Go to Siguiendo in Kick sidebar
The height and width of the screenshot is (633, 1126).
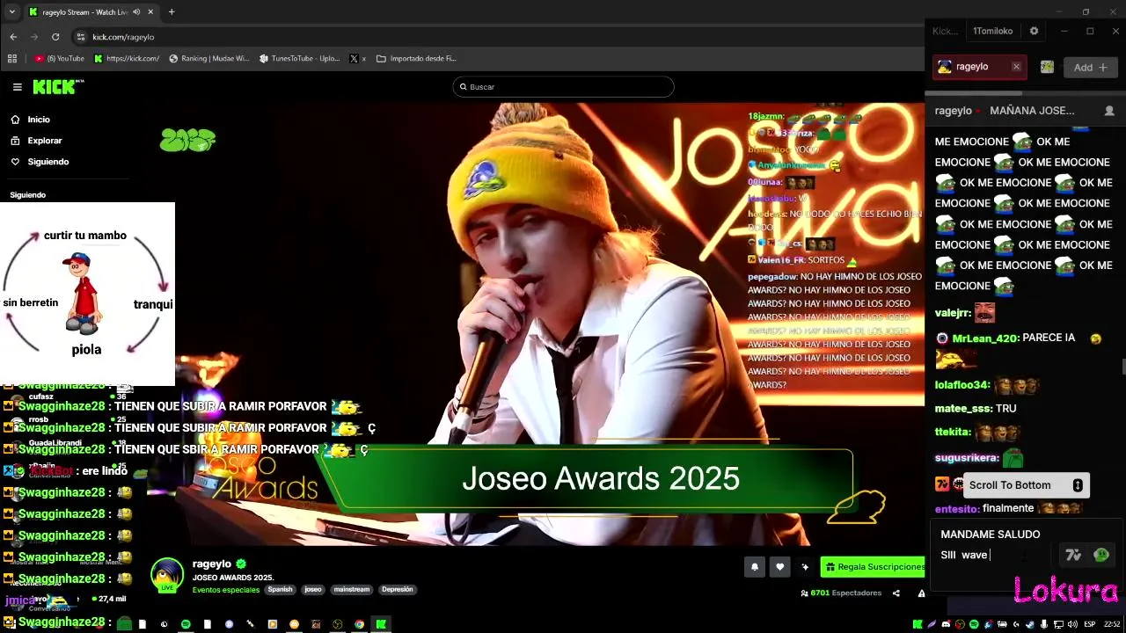(x=40, y=162)
